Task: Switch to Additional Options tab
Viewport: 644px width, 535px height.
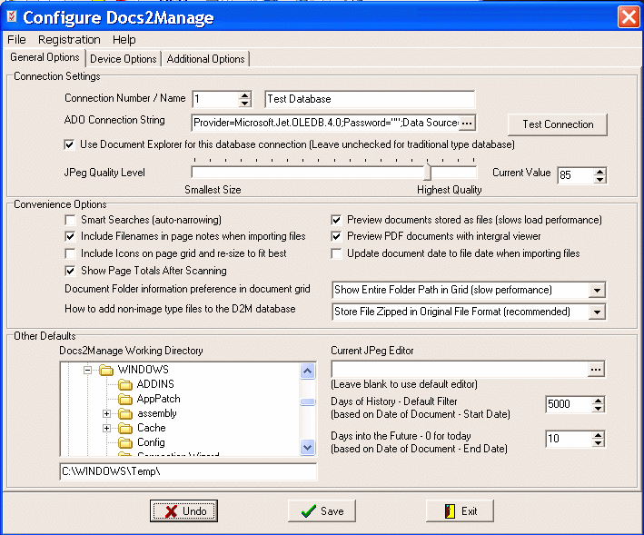Action: pos(205,59)
